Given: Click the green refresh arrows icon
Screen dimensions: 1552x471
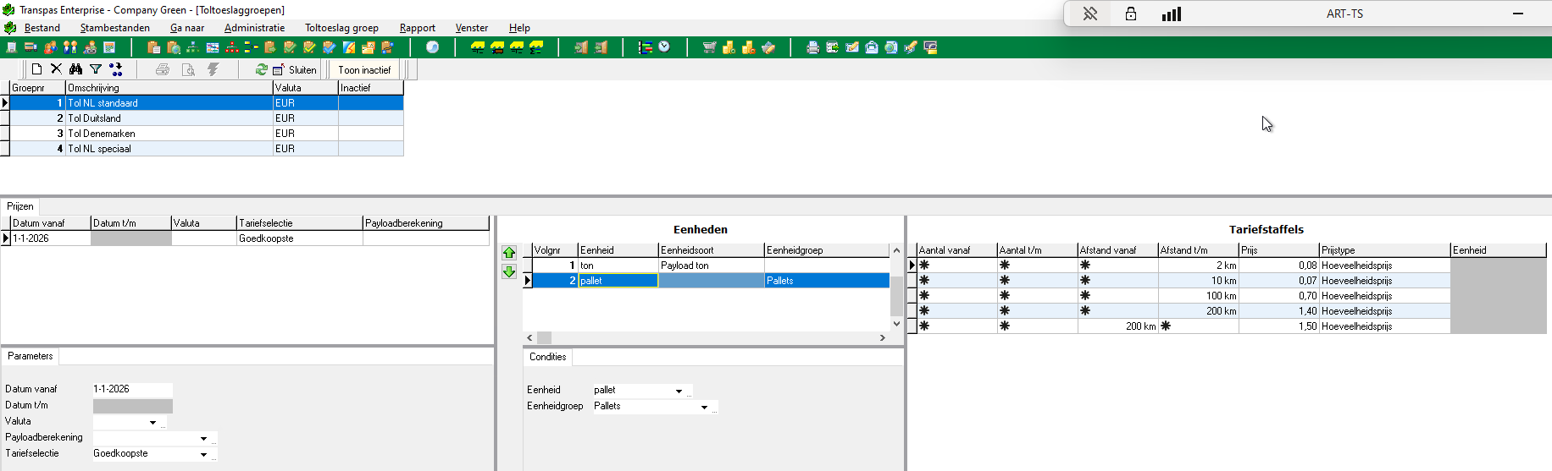Looking at the screenshot, I should coord(262,69).
